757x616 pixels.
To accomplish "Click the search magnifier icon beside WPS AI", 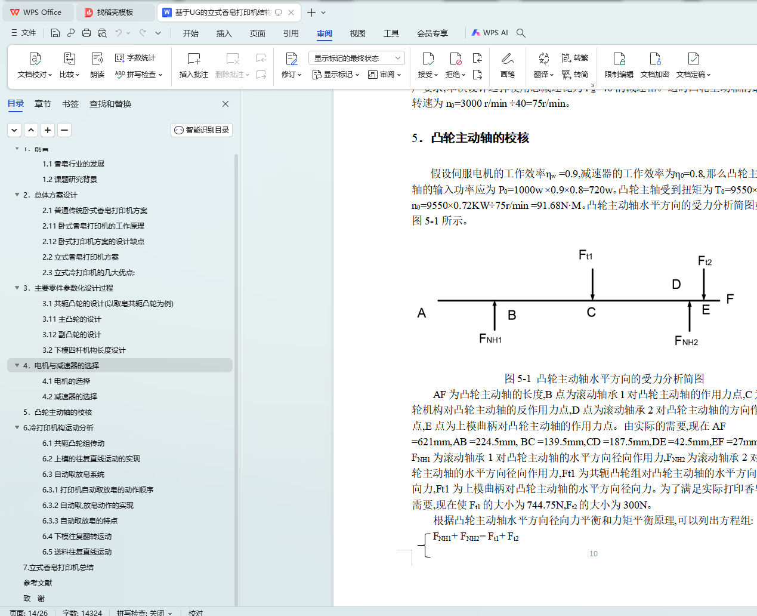I will [x=521, y=33].
